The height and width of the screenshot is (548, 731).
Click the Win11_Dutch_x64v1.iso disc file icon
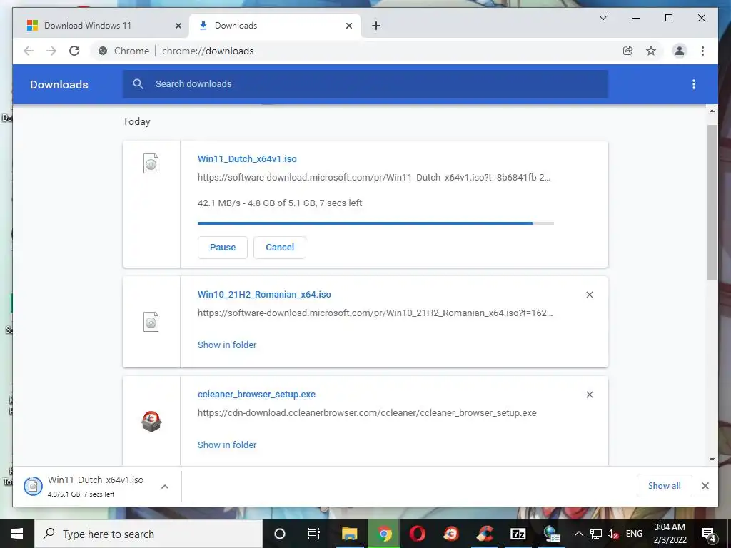click(151, 163)
